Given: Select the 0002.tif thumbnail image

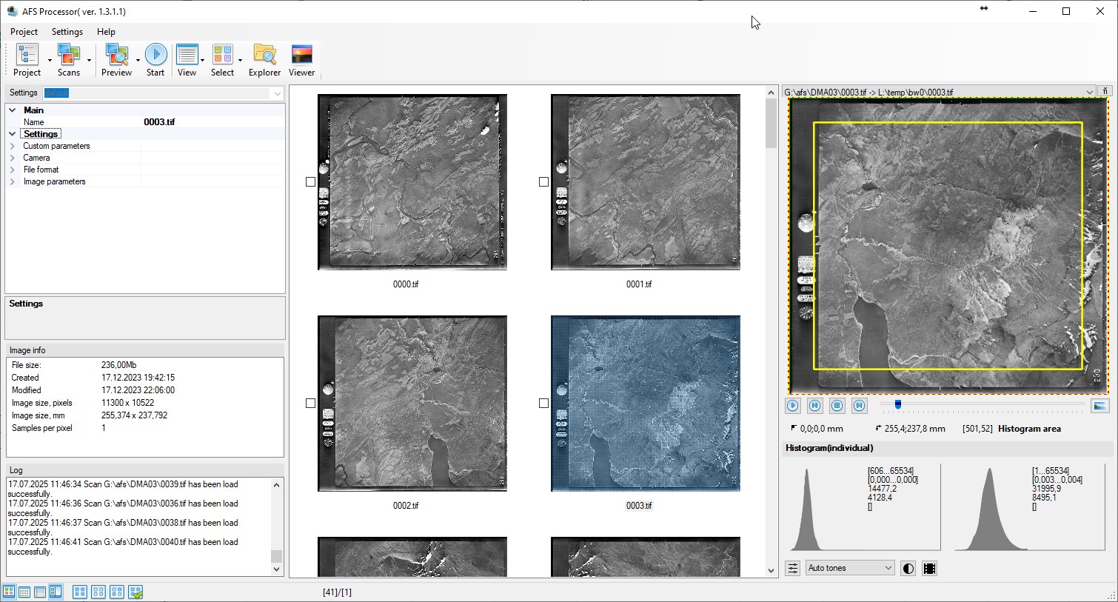Looking at the screenshot, I should (x=412, y=404).
